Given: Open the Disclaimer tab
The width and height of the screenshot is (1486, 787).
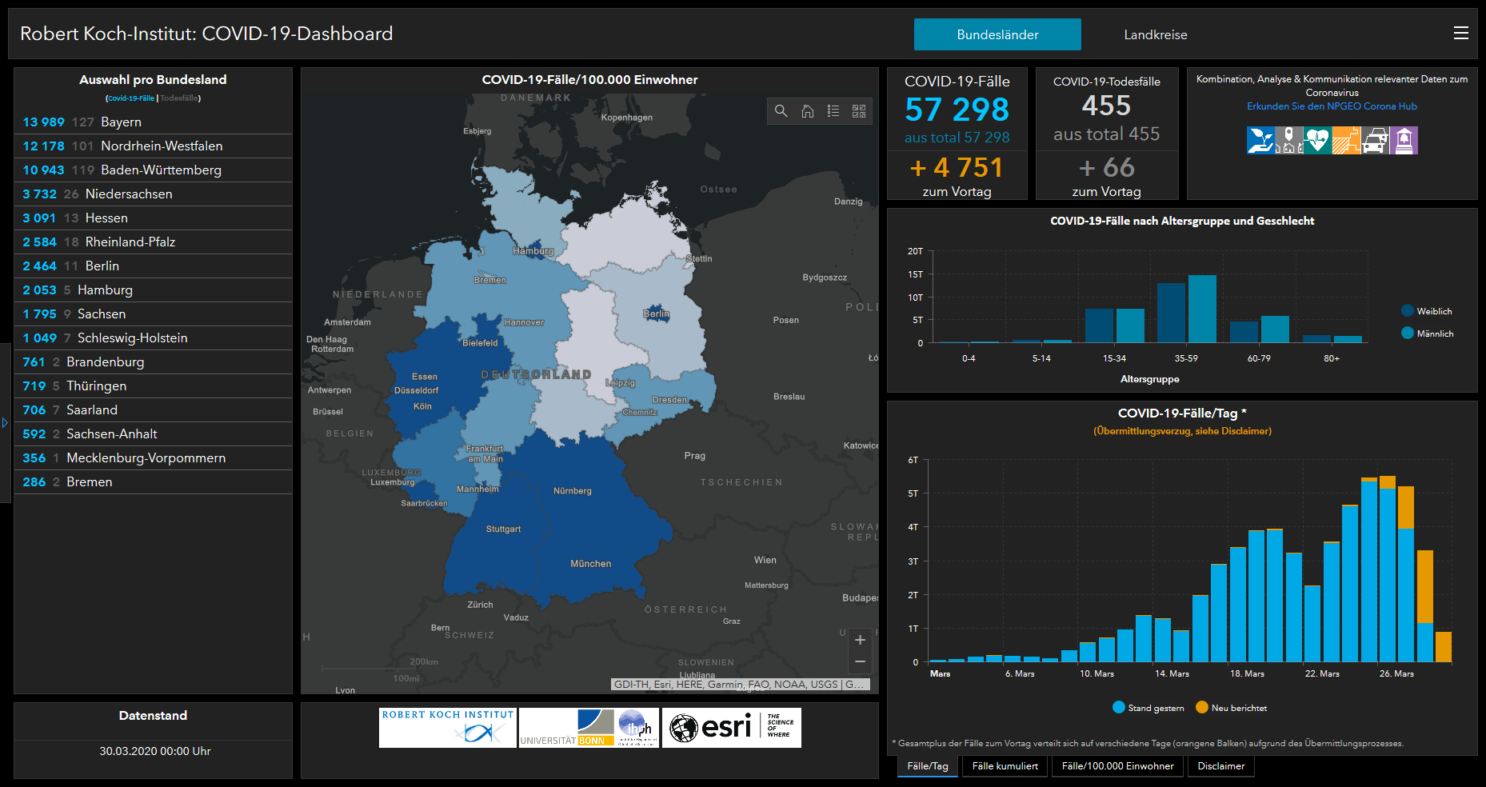Looking at the screenshot, I should tap(1220, 766).
